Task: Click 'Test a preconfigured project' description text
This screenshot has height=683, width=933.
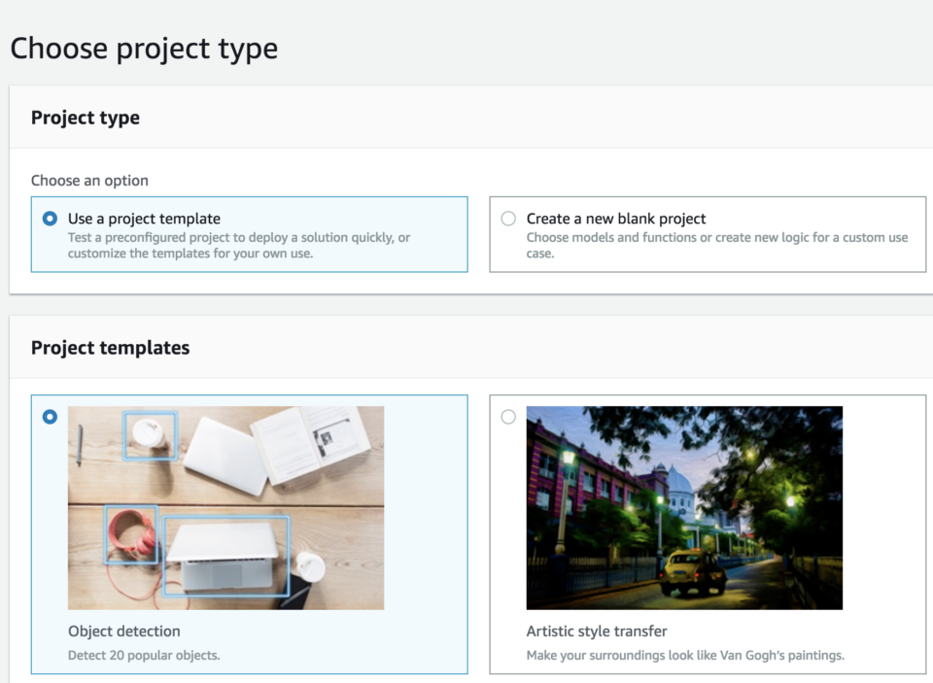Action: (239, 245)
